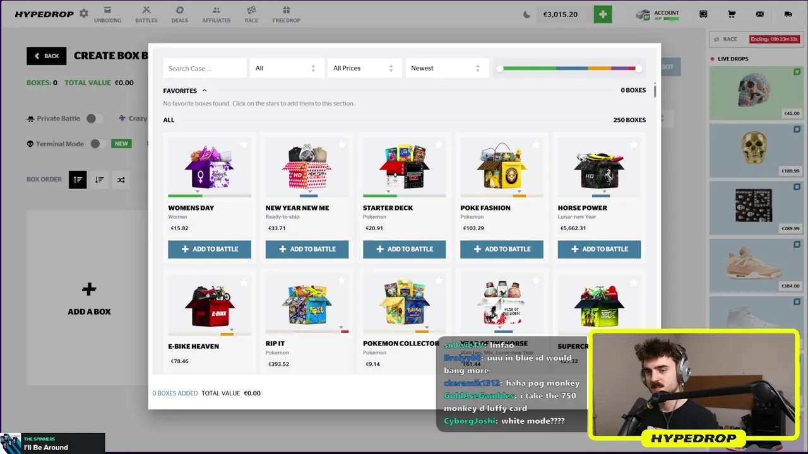
Task: Open the Pokemon Collector box image
Action: coord(404,303)
